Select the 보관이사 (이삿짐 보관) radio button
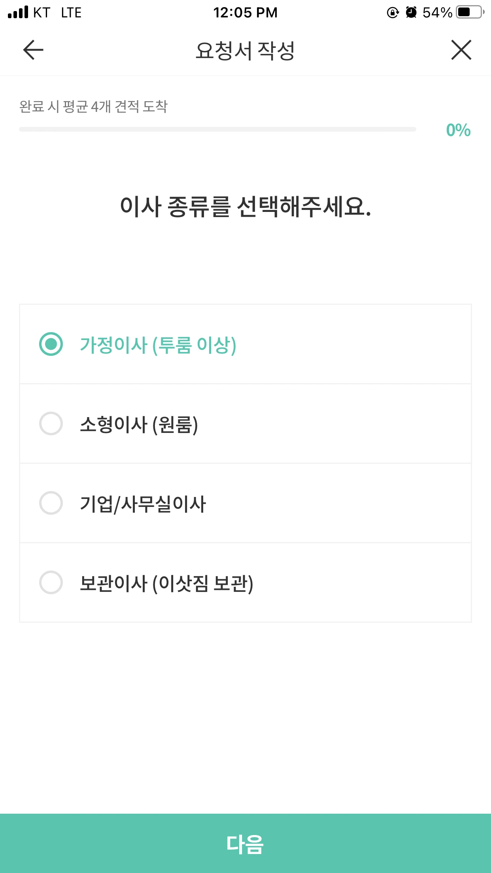Viewport: 491px width, 873px height. (x=51, y=582)
